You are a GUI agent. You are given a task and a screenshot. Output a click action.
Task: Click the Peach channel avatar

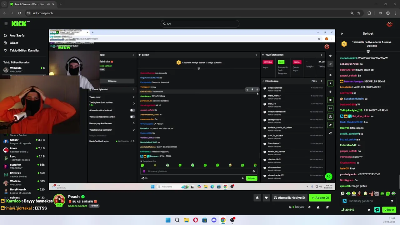click(59, 200)
